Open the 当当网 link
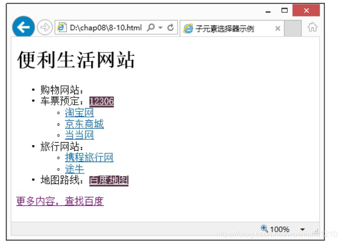 pyautogui.click(x=80, y=135)
